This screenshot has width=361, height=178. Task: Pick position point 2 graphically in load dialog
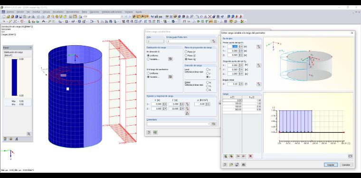coord(188,109)
